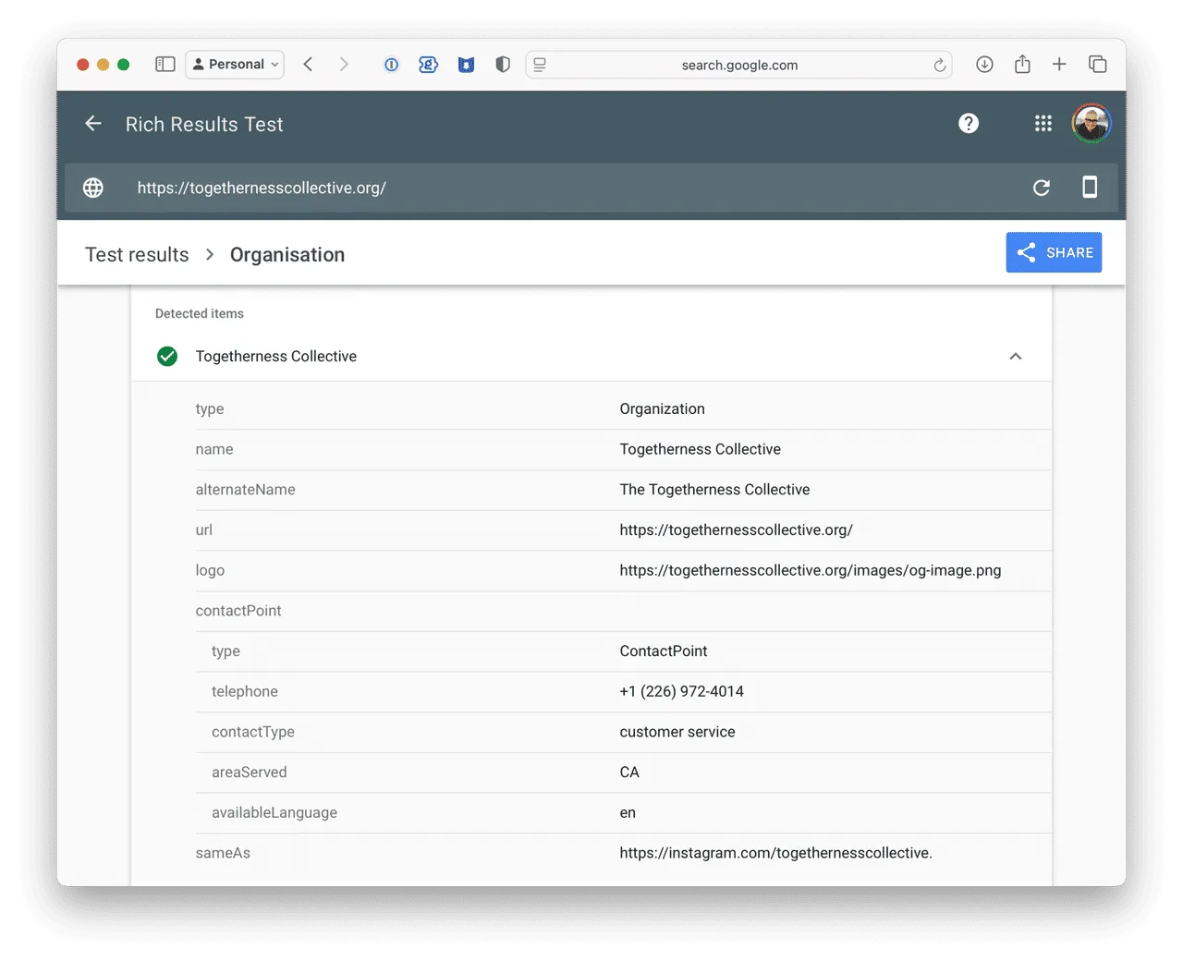Select the ContactPoint type value
The width and height of the screenshot is (1183, 961).
coord(664,651)
